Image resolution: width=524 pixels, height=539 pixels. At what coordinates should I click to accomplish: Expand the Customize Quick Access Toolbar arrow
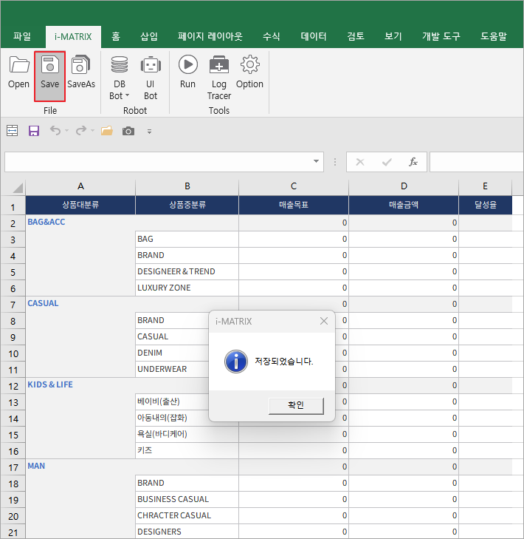[x=149, y=132]
